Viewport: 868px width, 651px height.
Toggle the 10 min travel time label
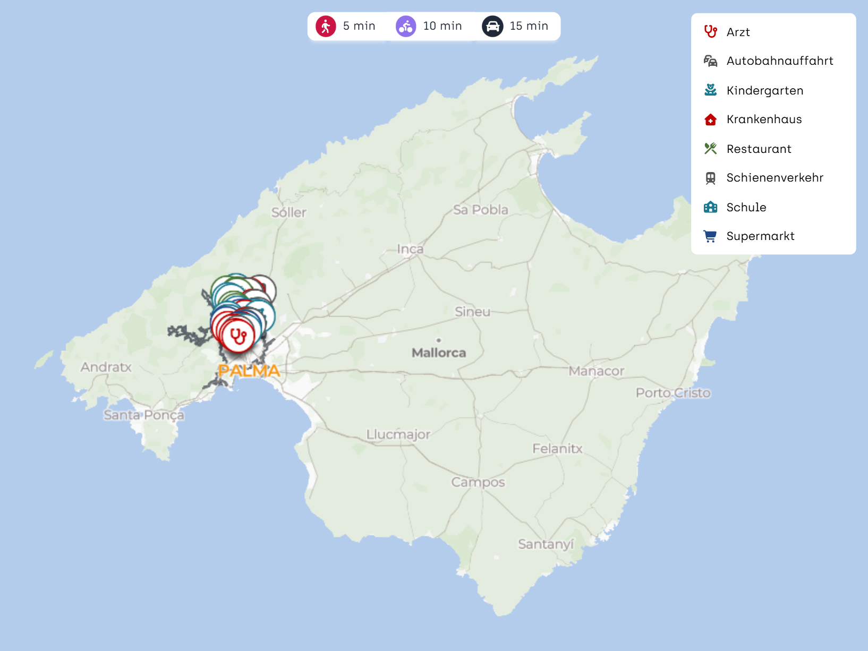tap(442, 26)
